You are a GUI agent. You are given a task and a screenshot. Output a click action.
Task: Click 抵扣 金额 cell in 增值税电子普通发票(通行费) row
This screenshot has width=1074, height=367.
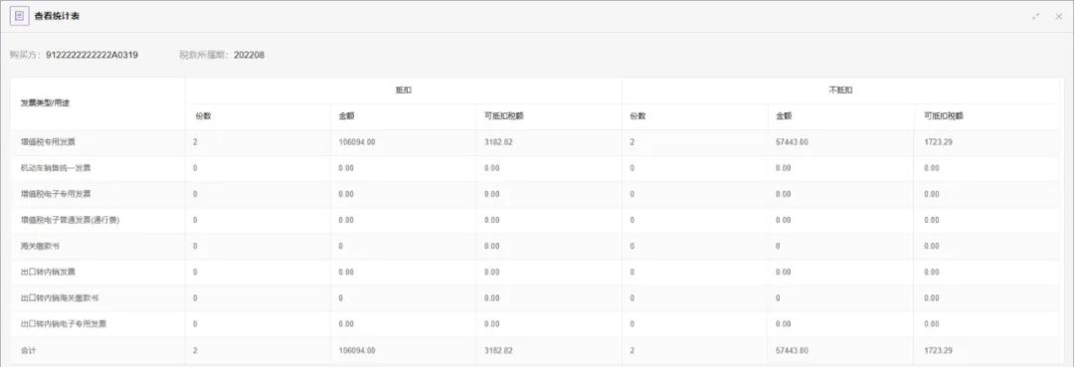346,220
